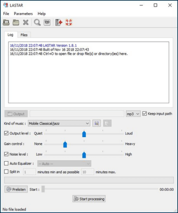Image resolution: width=178 pixels, height=213 pixels.
Task: Click the Start processing button
Action: (89, 199)
